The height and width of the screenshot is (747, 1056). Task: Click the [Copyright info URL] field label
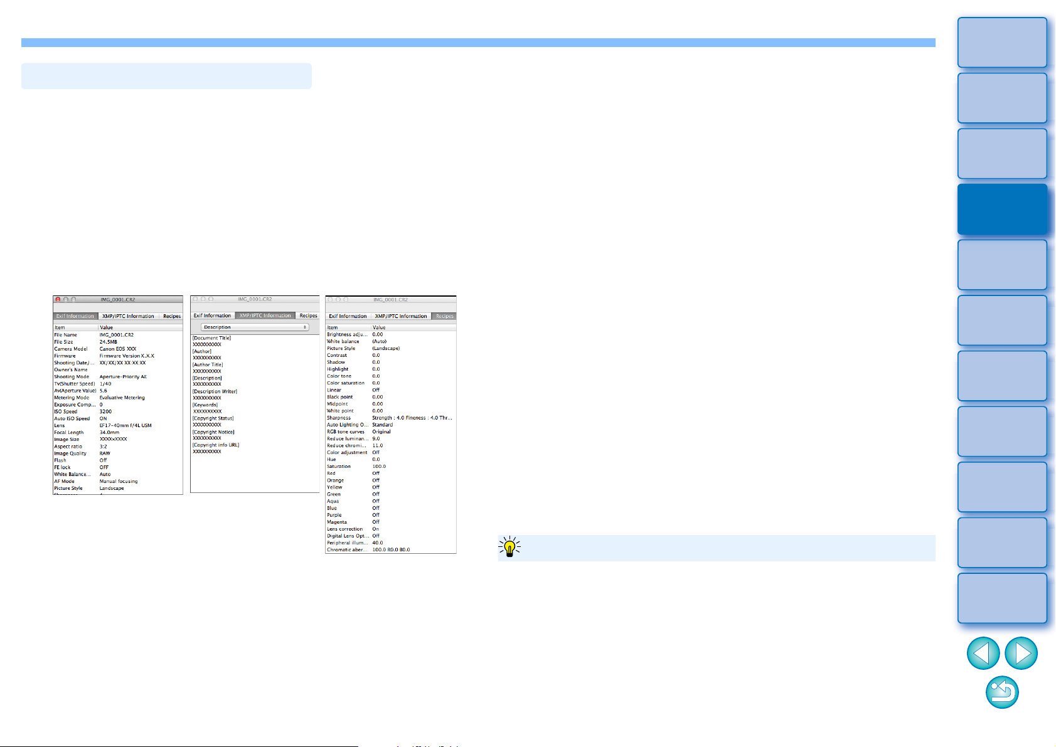216,445
